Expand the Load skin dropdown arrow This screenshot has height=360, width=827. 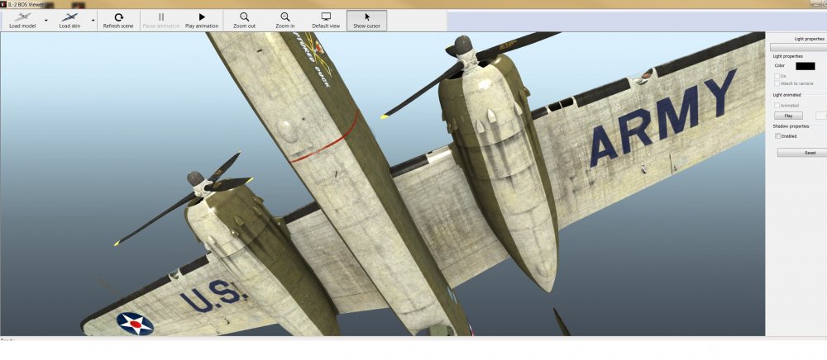[93, 20]
